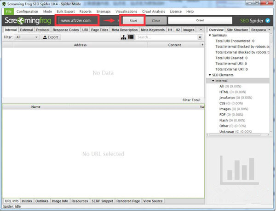
Task: Open the search options dropdown arrow
Action: coord(200,37)
